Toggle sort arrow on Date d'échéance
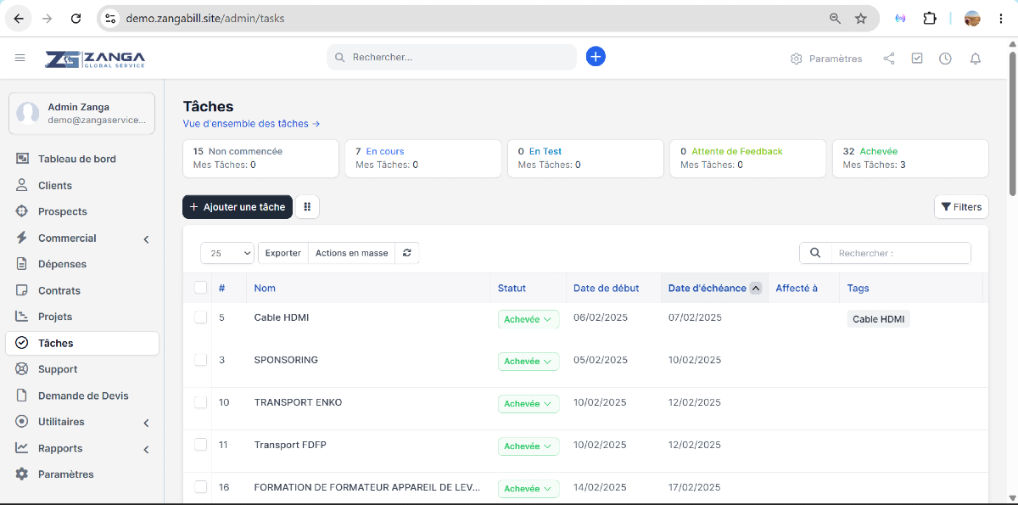 coord(756,289)
